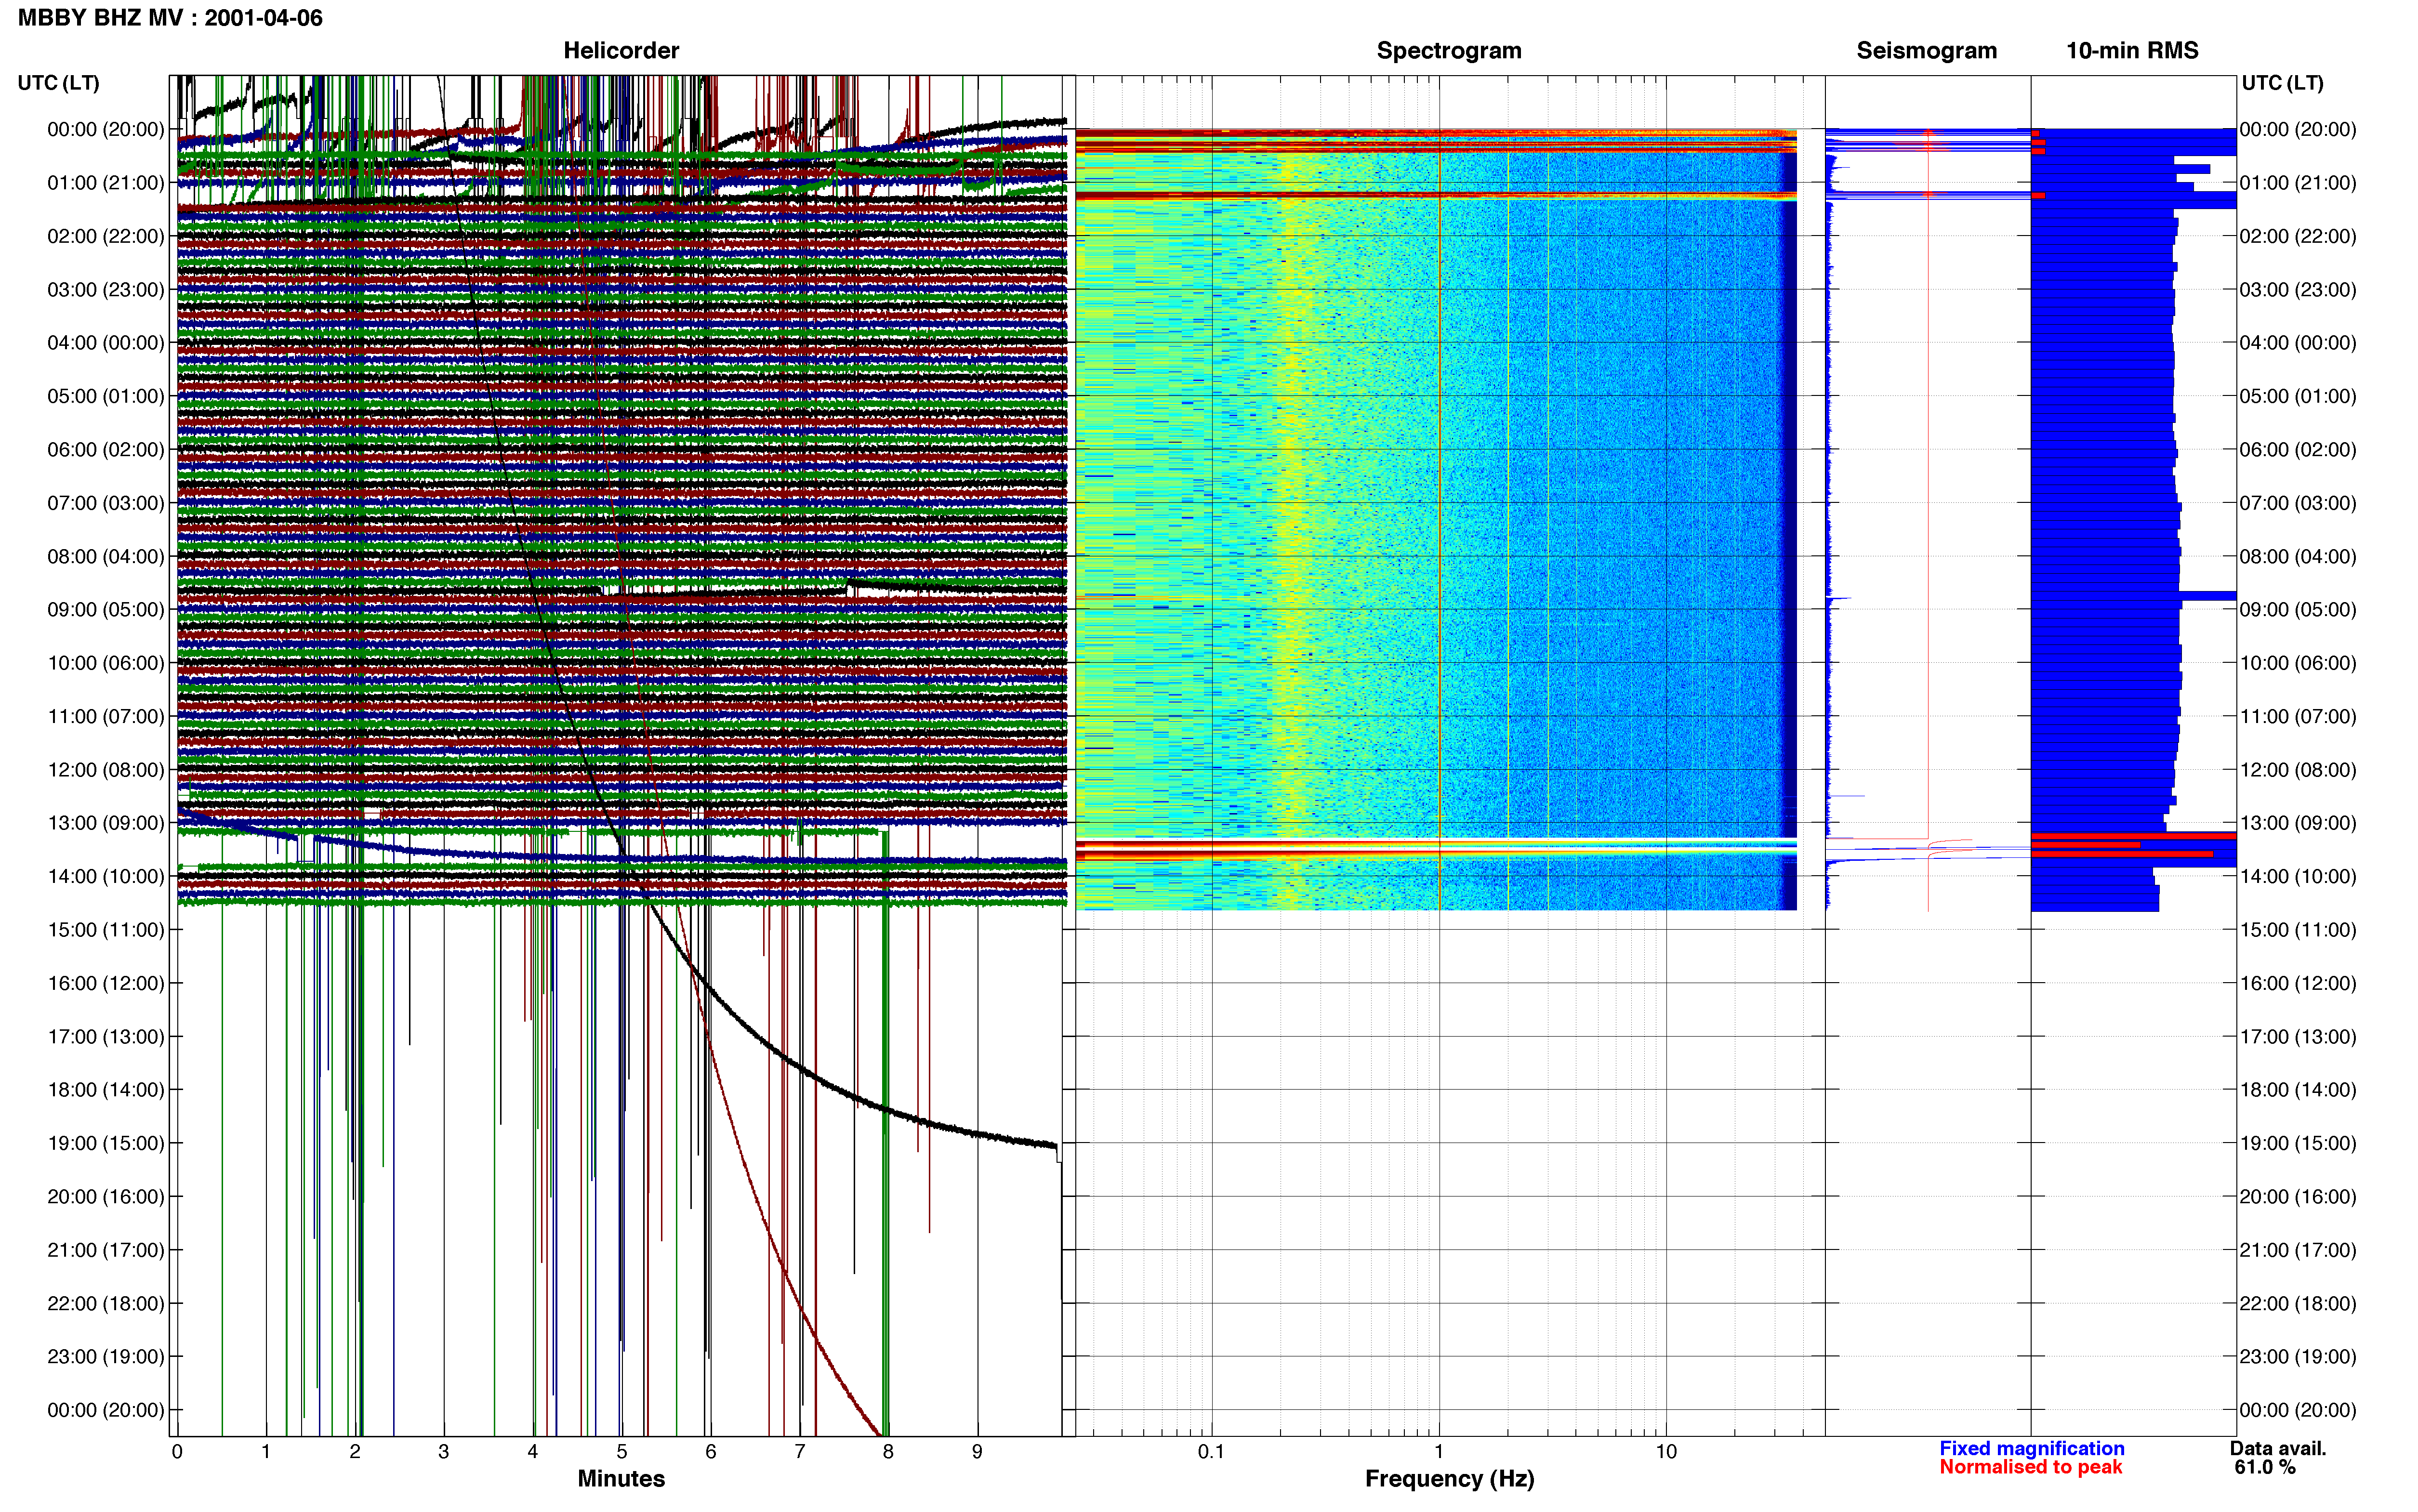
Task: Click the left 'UTC (LT)' axis label
Action: coord(58,83)
